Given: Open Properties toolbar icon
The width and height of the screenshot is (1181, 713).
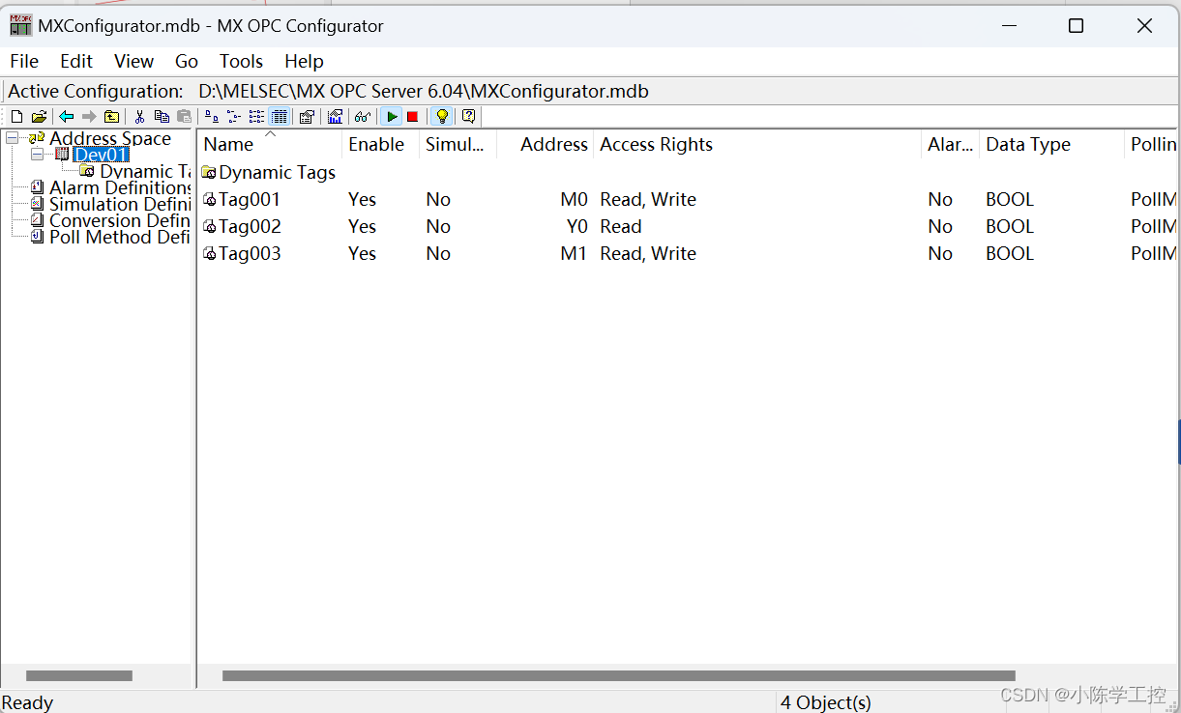Looking at the screenshot, I should [x=307, y=117].
